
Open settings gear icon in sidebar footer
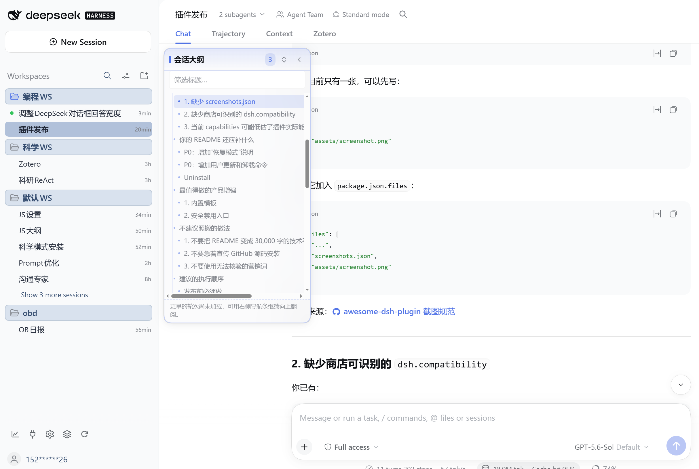pos(50,434)
